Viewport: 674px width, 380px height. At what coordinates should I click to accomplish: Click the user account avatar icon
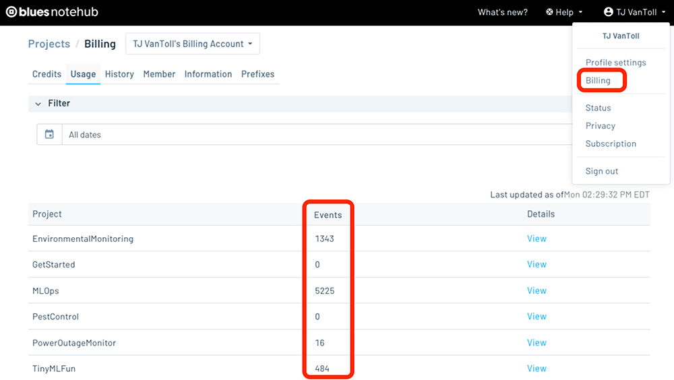[x=608, y=12]
